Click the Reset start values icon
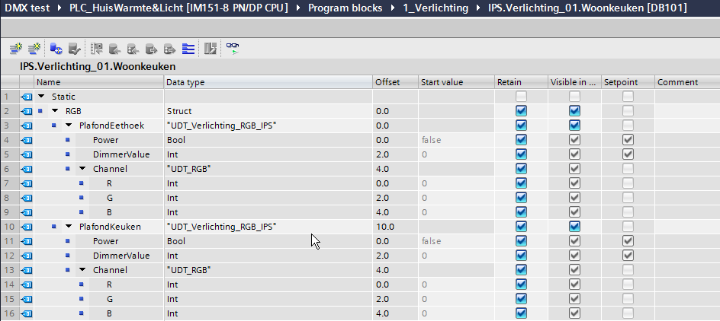This screenshot has height=321, width=720. [56, 48]
